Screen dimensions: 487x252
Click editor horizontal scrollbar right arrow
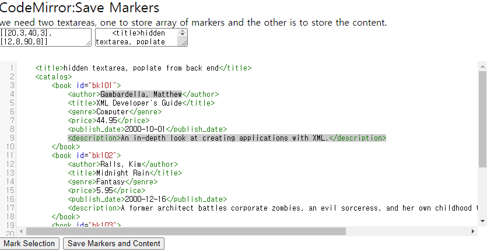point(473,231)
